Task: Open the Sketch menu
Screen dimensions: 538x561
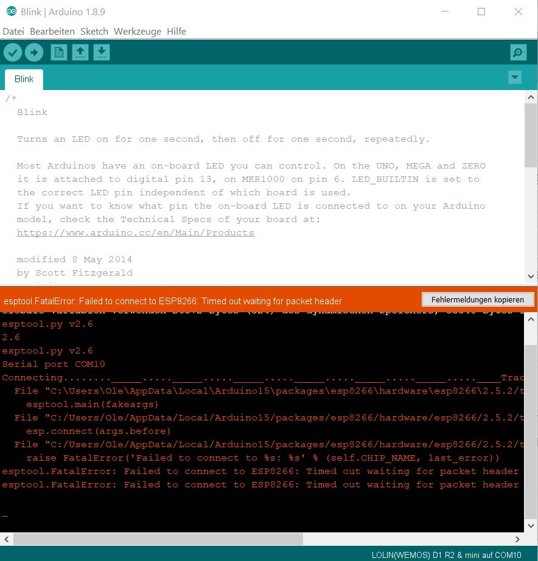Action: (94, 32)
